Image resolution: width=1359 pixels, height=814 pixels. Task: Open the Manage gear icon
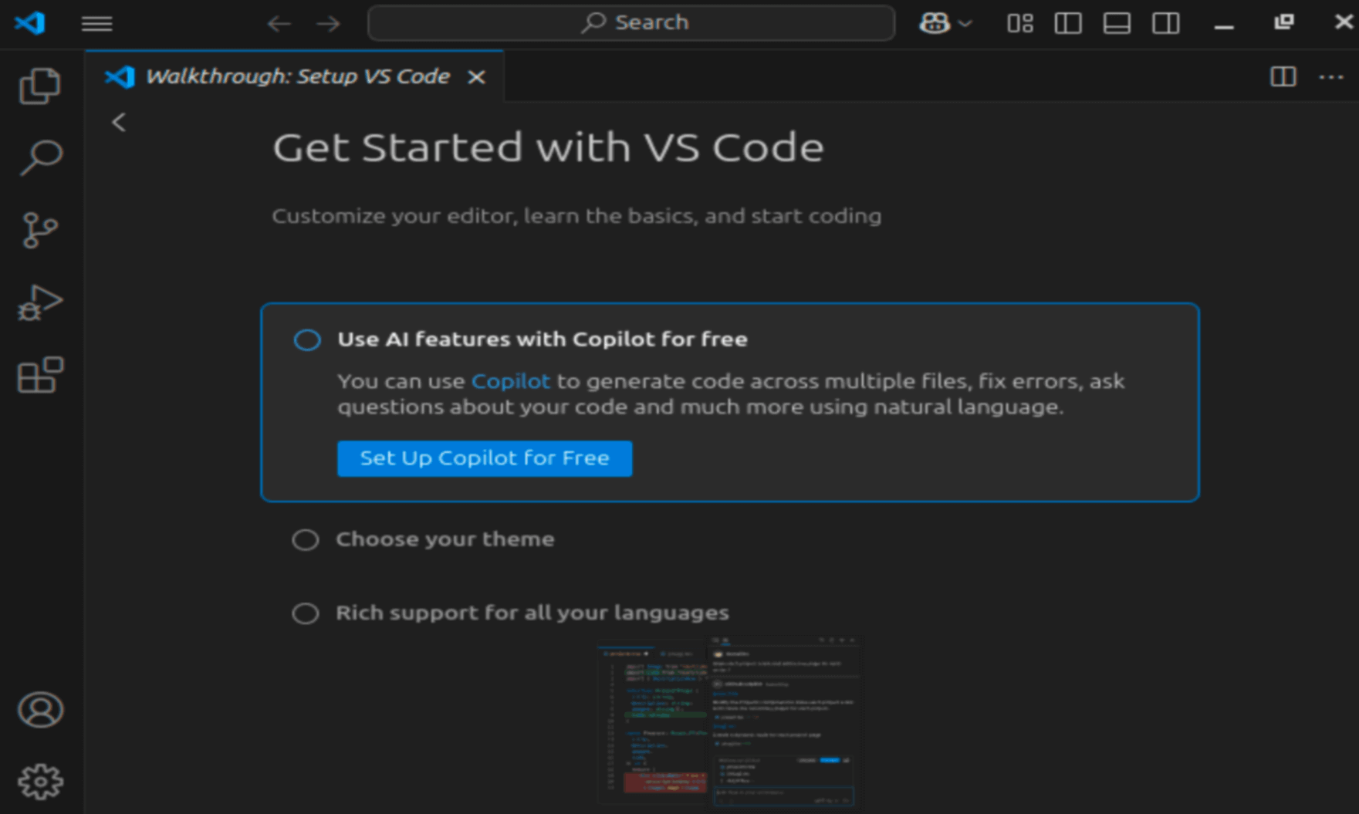tap(40, 782)
